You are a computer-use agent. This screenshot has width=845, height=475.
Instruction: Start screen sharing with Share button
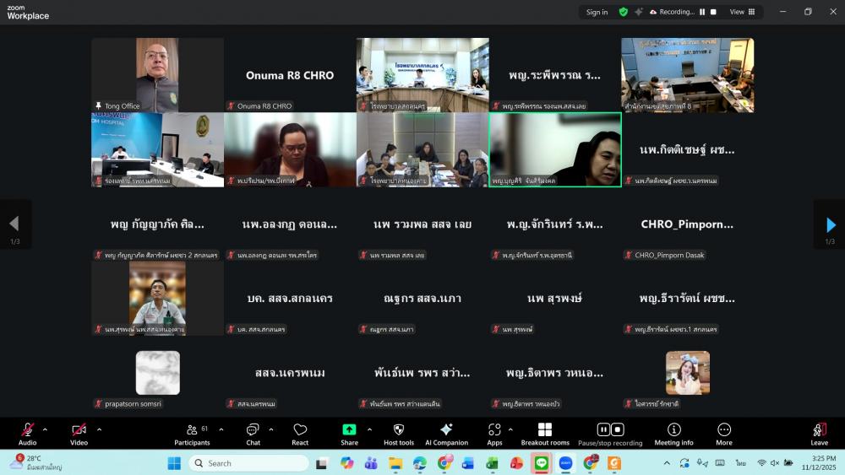tap(349, 432)
